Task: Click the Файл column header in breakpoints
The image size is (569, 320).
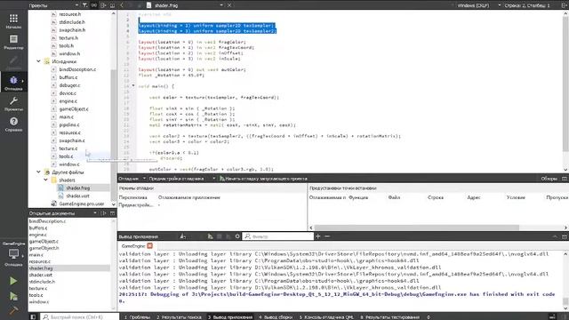Action: 394,197
